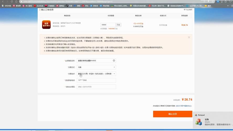Clear the 出货角色名称 field with X icon
Image resolution: width=233 pixels, height=131 pixels.
point(114,61)
